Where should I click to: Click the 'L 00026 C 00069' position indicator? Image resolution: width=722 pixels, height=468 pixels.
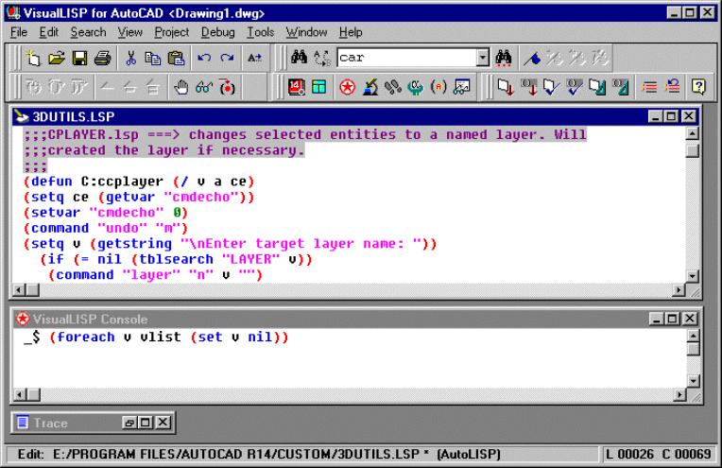tap(659, 454)
